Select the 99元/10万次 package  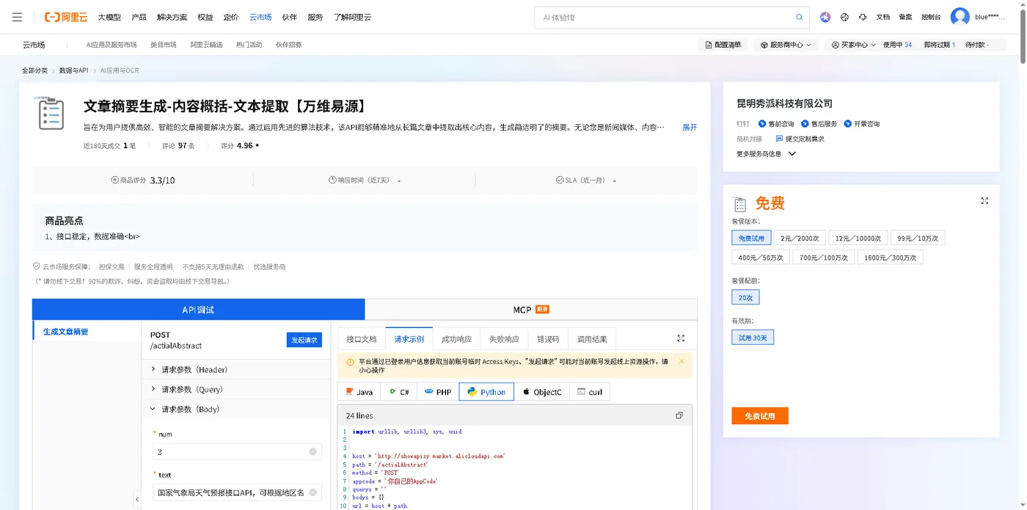pos(918,238)
